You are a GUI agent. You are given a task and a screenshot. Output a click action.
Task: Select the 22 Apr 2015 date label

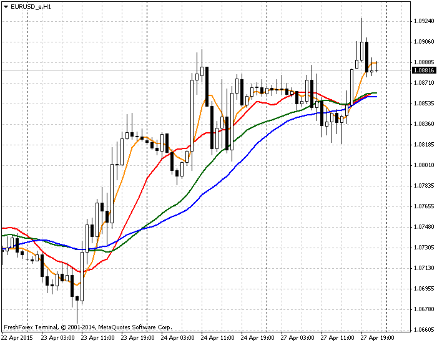point(17,338)
